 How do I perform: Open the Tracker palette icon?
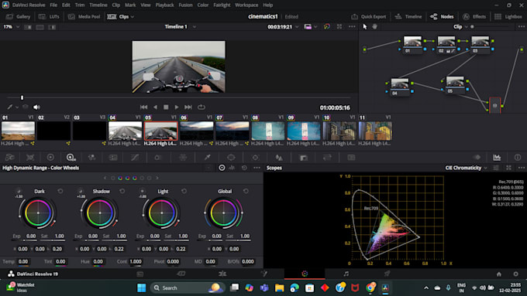(255, 157)
